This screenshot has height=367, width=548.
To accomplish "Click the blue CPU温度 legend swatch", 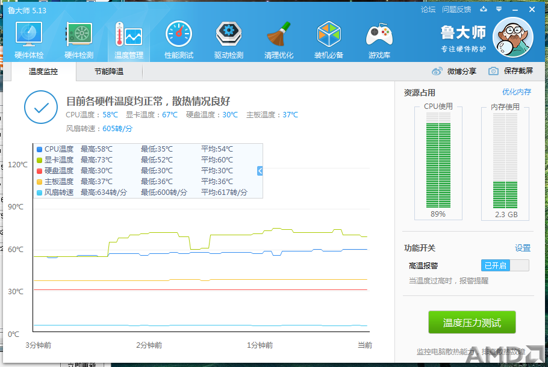I will point(40,149).
